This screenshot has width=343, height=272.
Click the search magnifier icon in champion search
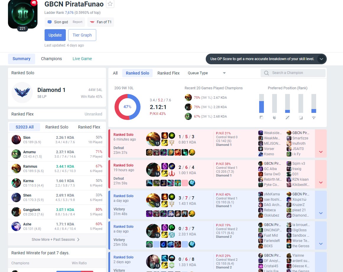266,73
